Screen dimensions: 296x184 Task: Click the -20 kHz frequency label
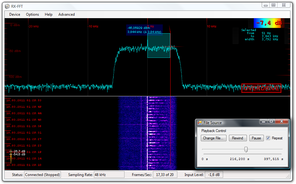pyautogui.click(x=33, y=26)
